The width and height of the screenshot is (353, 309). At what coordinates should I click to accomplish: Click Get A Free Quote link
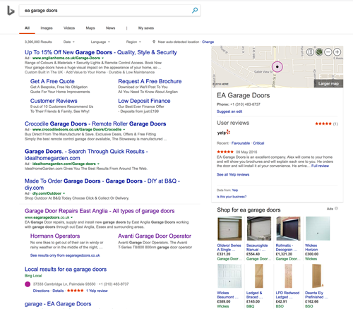point(52,81)
